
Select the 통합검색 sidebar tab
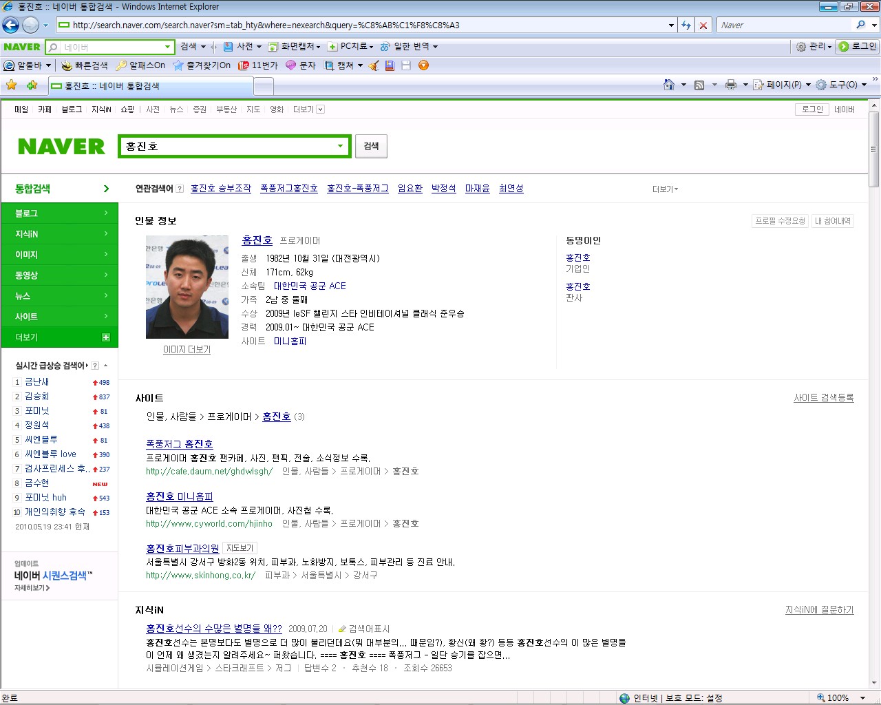(59, 189)
